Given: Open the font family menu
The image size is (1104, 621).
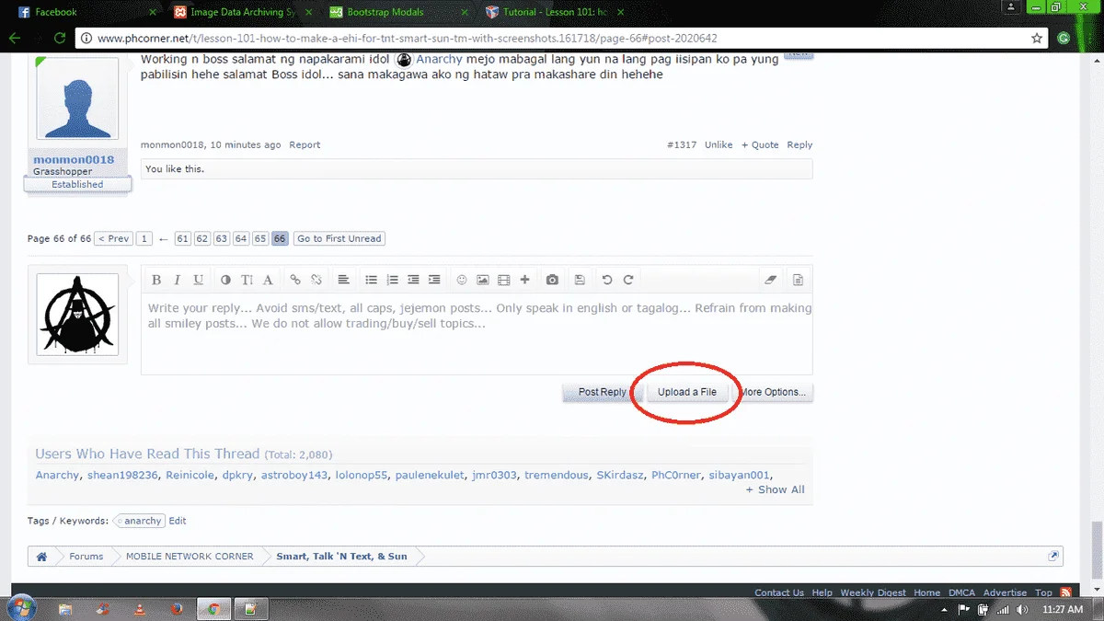Looking at the screenshot, I should pos(268,280).
